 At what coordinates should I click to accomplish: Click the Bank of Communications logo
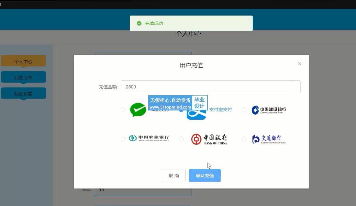pos(269,139)
